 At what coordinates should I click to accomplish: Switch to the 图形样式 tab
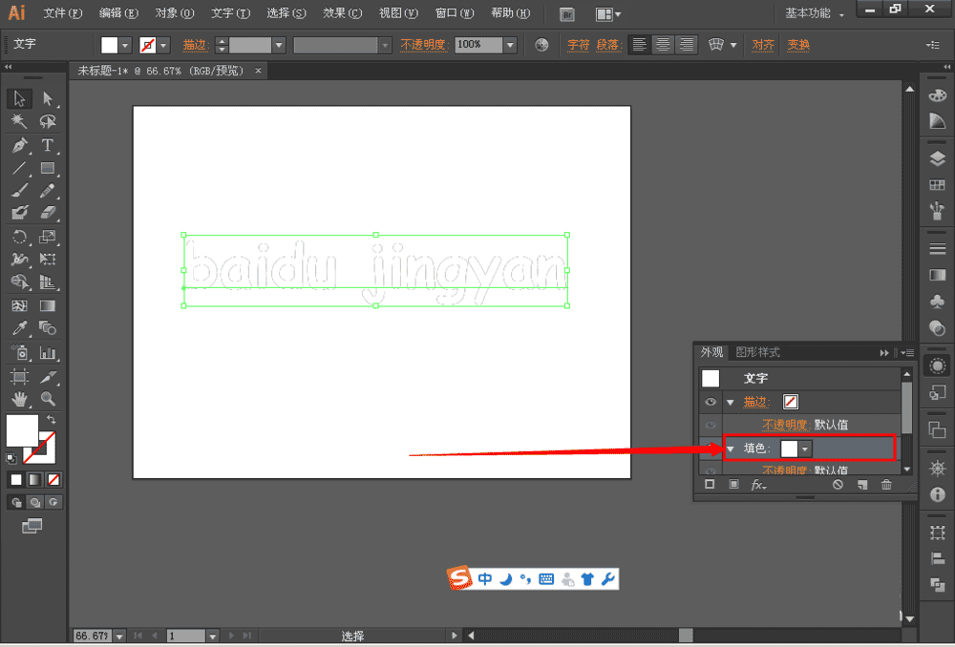point(757,352)
